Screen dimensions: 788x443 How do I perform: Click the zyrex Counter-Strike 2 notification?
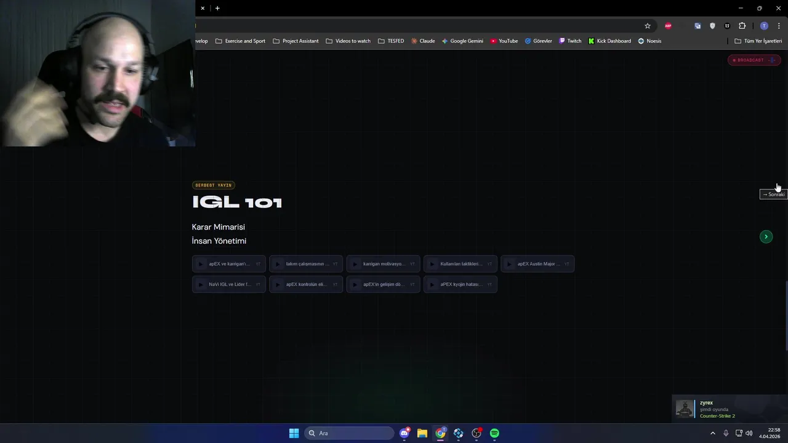coord(730,409)
